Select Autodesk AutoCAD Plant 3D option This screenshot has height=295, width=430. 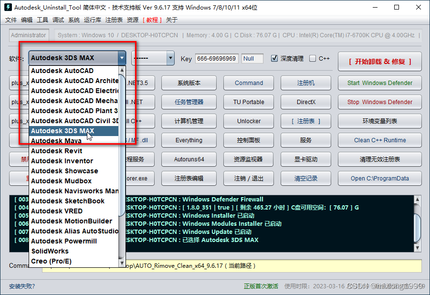pos(74,111)
